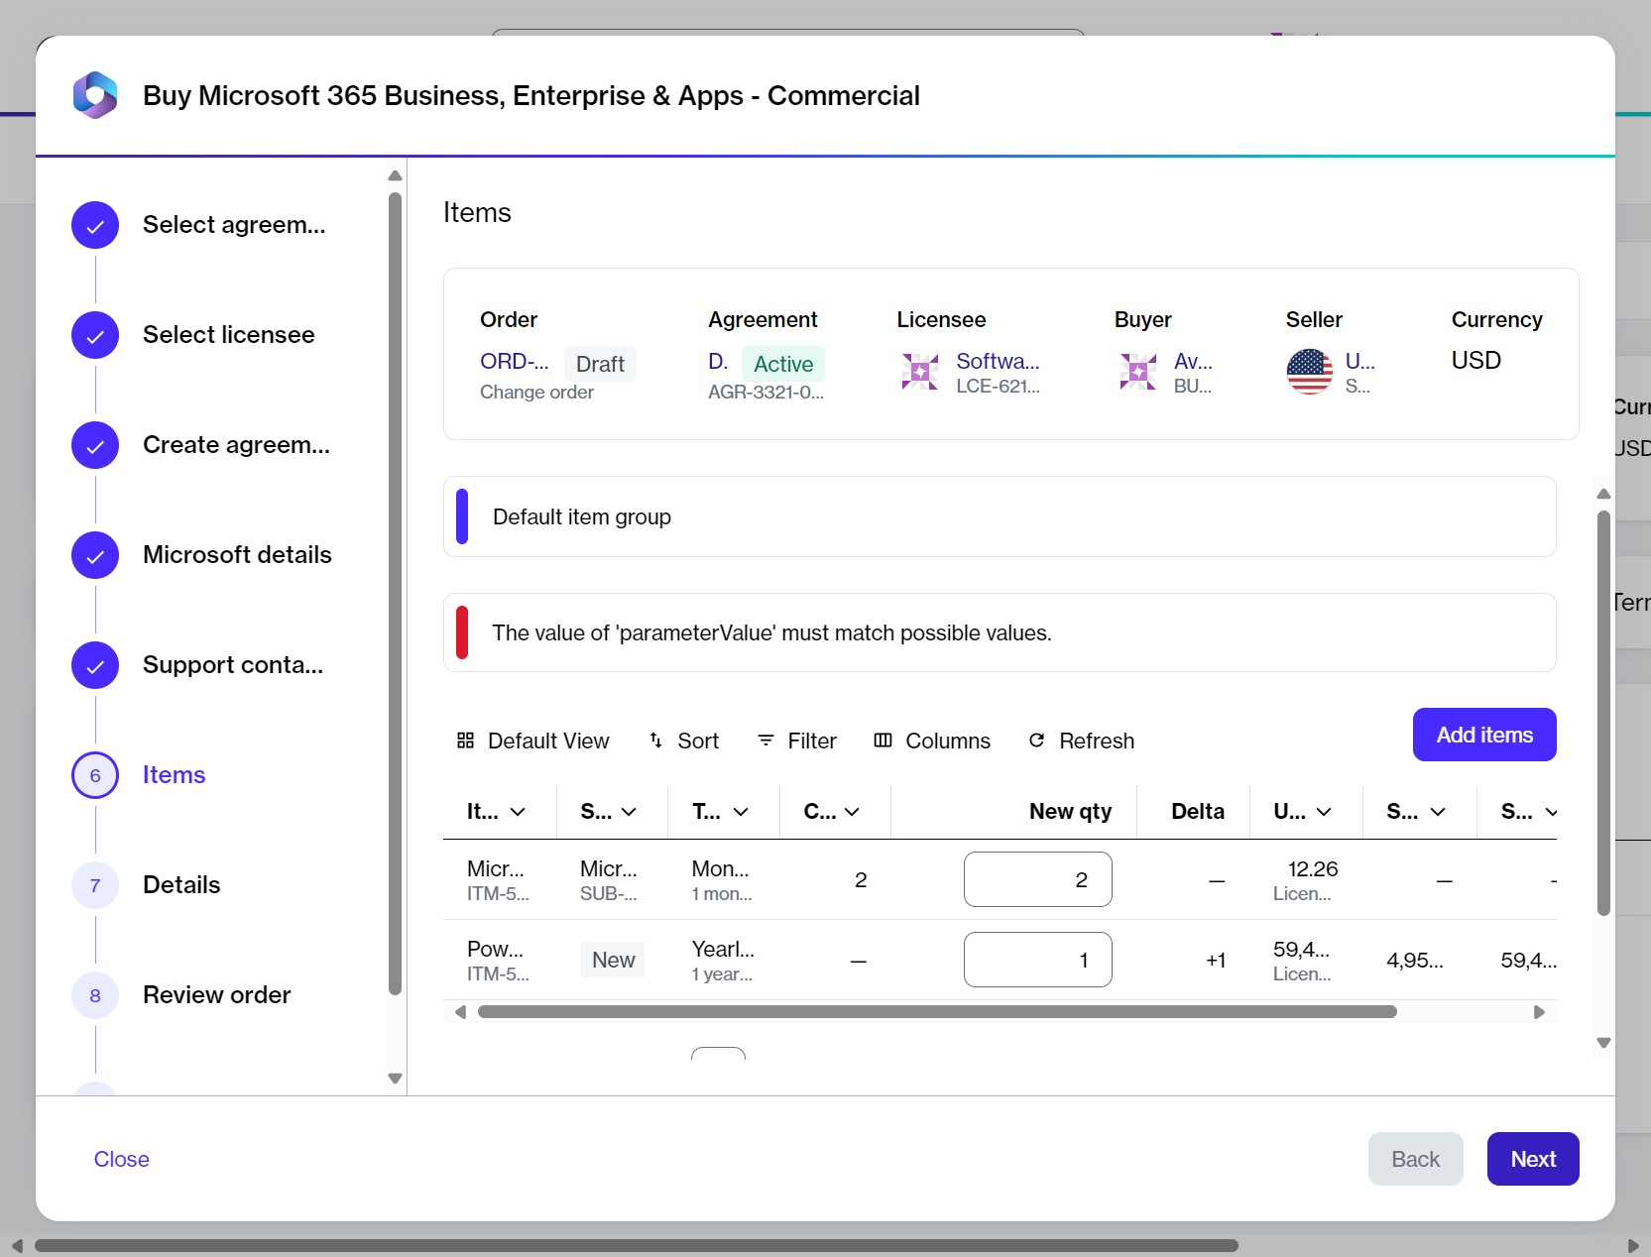Viewport: 1651px width, 1257px height.
Task: Open the Columns chooser
Action: (931, 741)
